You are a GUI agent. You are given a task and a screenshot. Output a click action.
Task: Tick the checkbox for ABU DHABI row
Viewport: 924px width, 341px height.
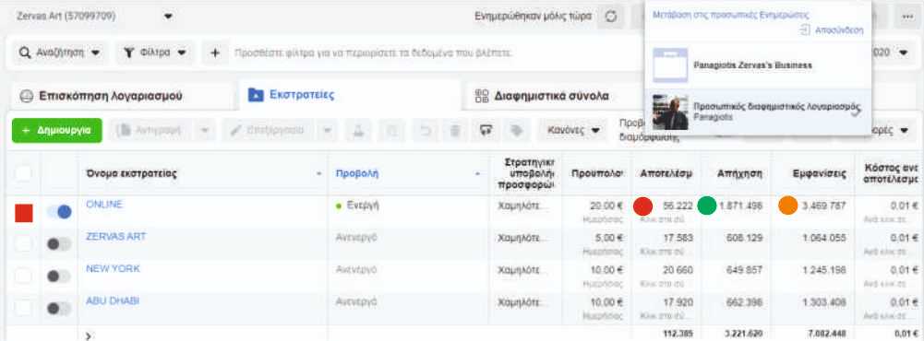tap(24, 308)
